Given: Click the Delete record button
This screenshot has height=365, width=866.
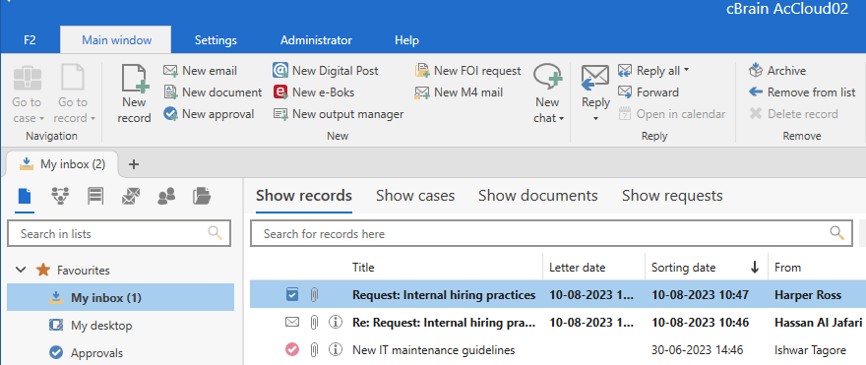Looking at the screenshot, I should (x=793, y=114).
